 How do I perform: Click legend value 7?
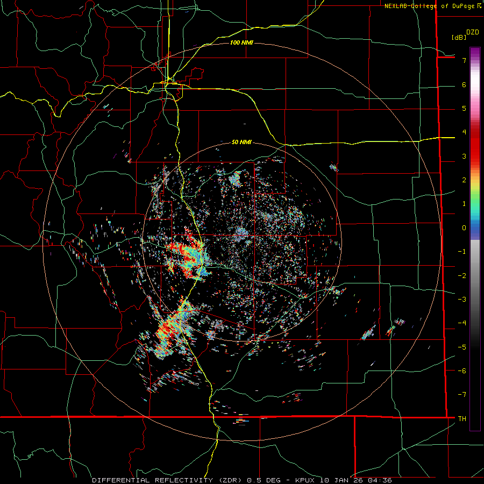click(464, 60)
